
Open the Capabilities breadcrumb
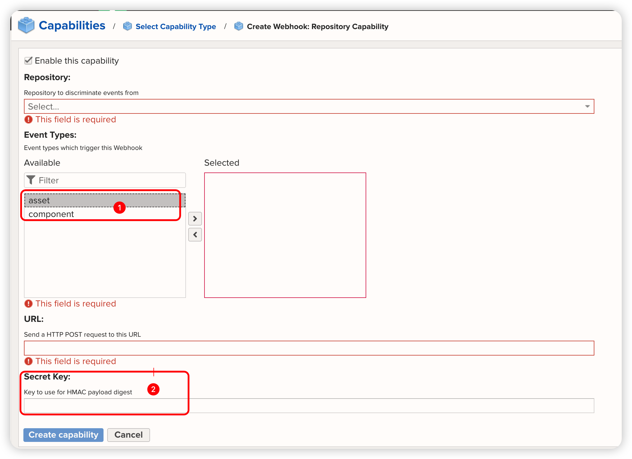pos(72,26)
